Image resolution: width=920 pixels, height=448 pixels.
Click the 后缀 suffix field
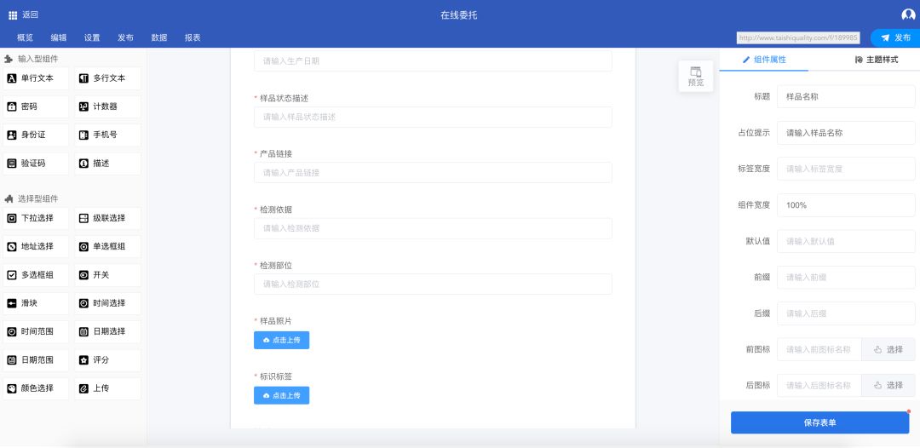pos(846,313)
